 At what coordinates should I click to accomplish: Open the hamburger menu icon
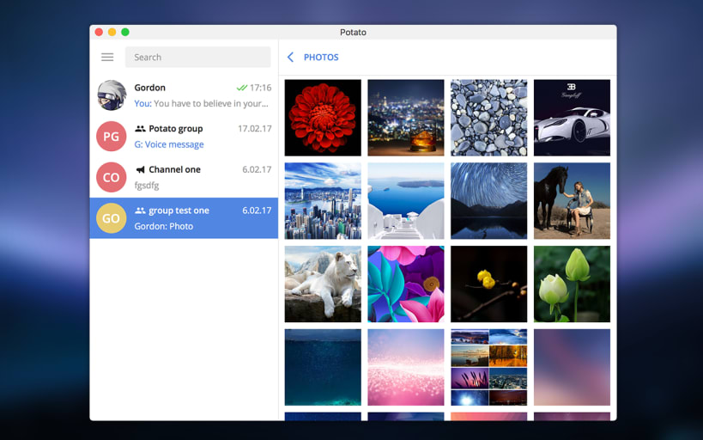(x=107, y=57)
